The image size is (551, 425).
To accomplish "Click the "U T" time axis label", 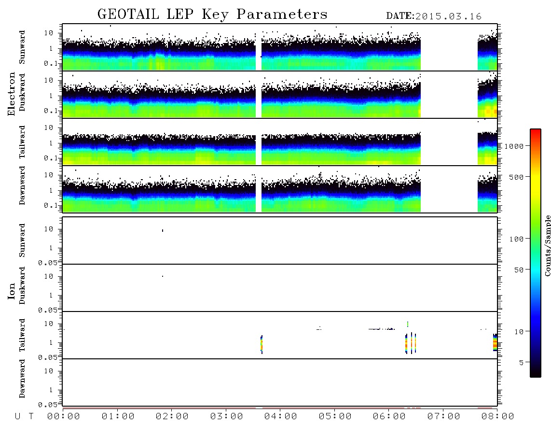I will point(24,417).
